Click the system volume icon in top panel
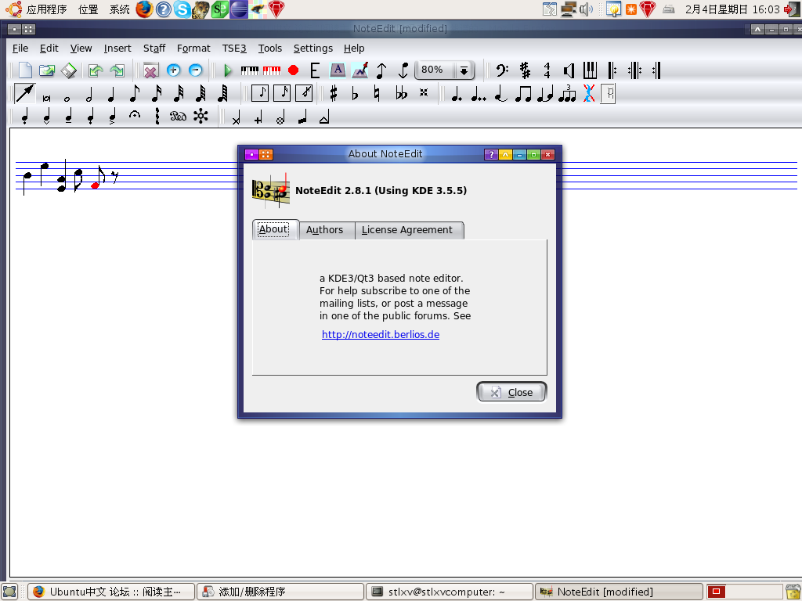This screenshot has width=802, height=601. (586, 9)
